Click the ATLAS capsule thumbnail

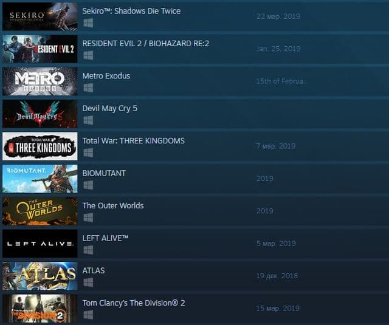(x=40, y=276)
